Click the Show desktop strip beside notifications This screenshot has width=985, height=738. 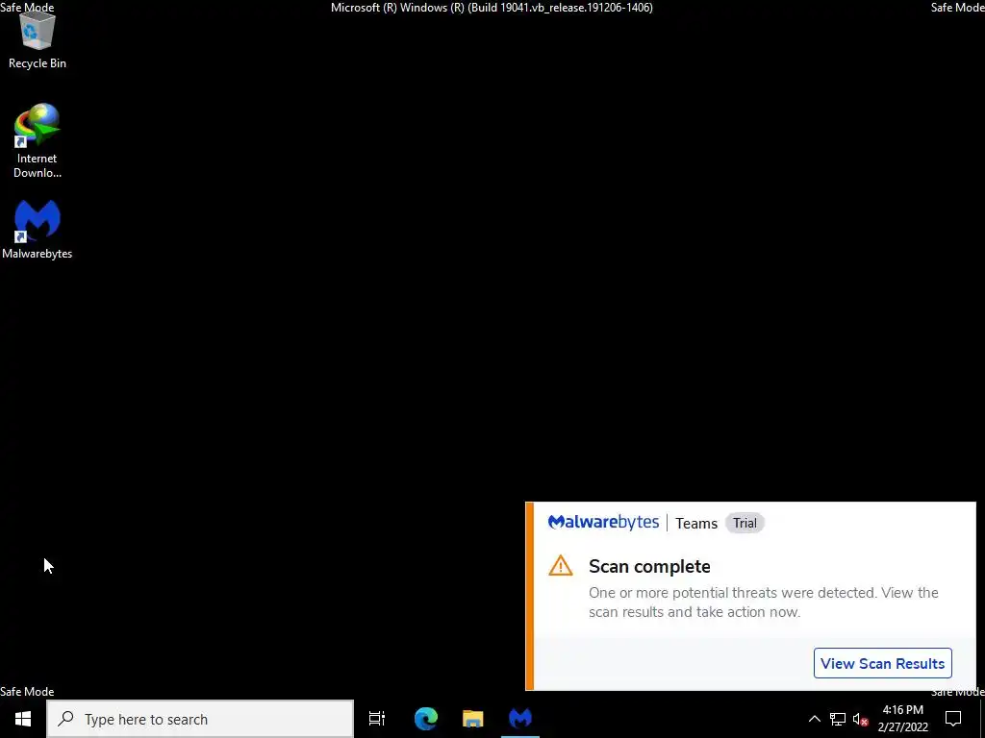pos(982,719)
